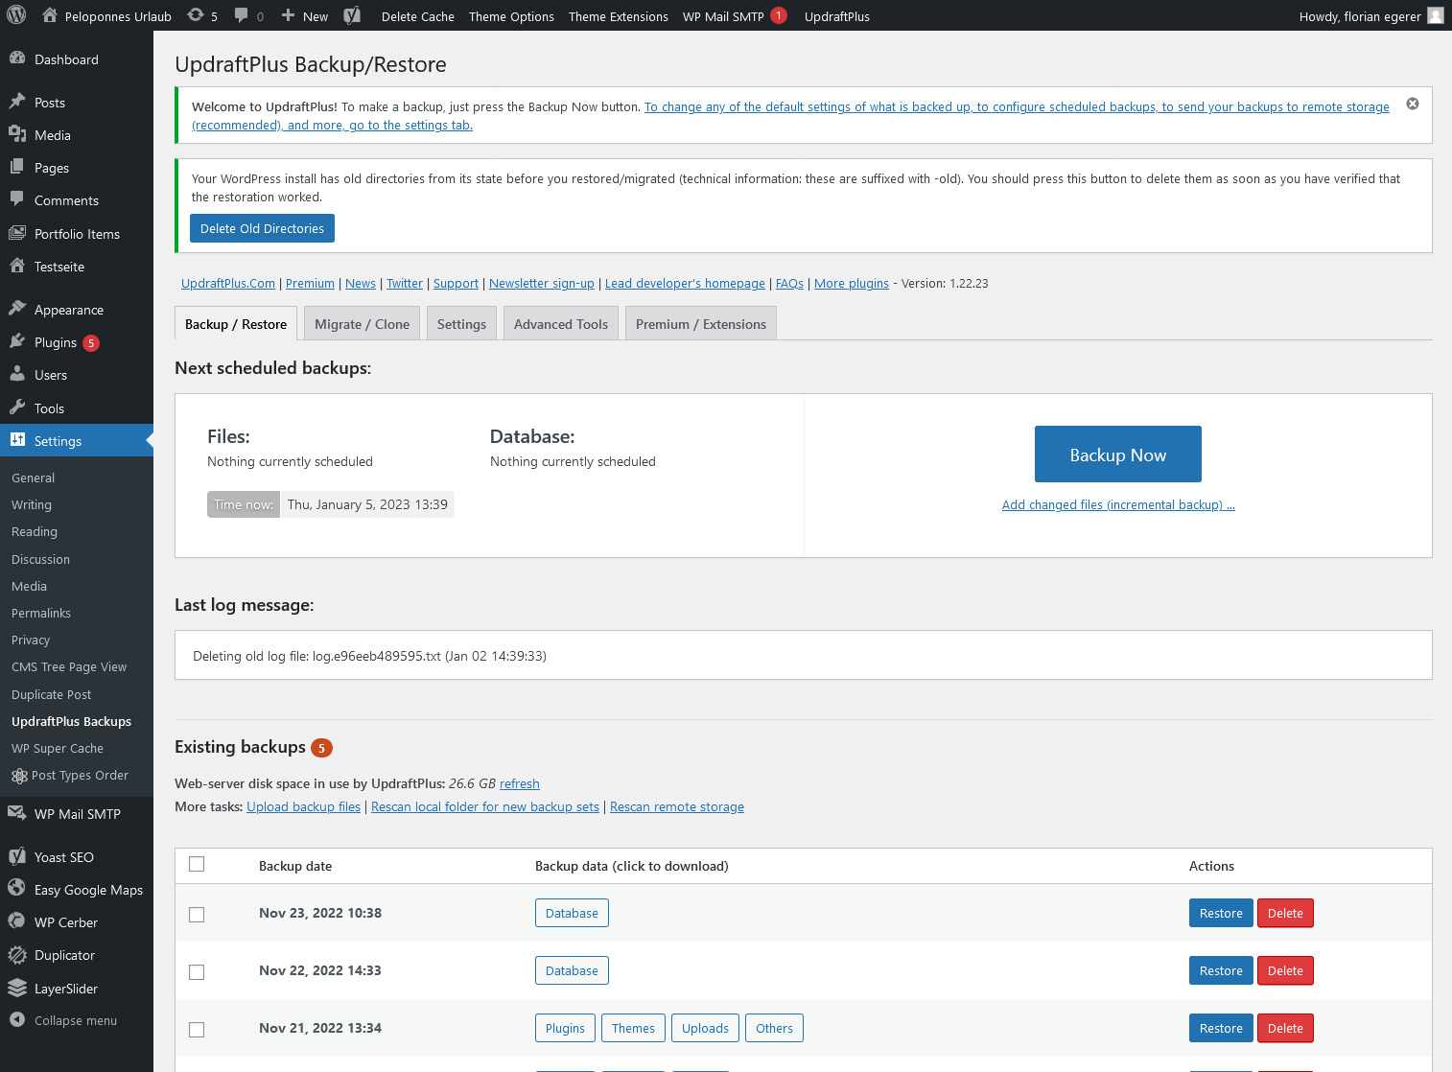Download Plugins from Nov 21 backup

point(565,1028)
